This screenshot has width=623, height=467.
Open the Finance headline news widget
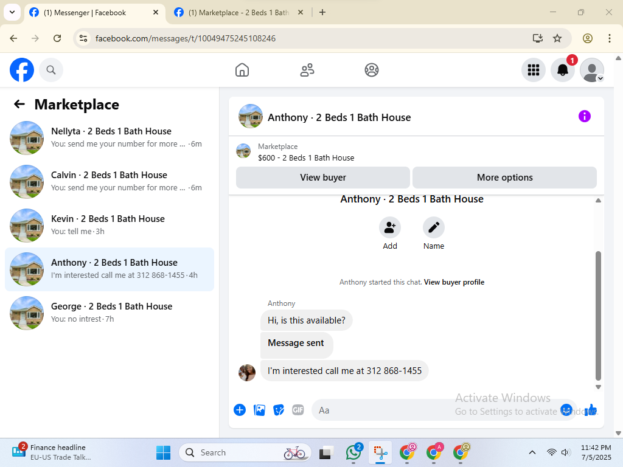tap(52, 452)
